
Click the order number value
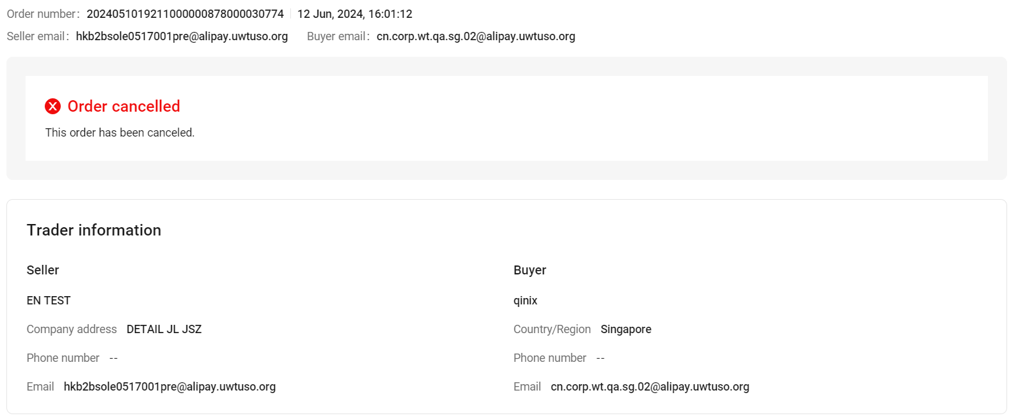click(x=185, y=14)
